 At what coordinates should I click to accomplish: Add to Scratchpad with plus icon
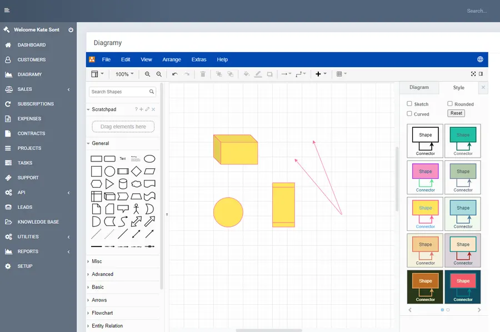(141, 109)
